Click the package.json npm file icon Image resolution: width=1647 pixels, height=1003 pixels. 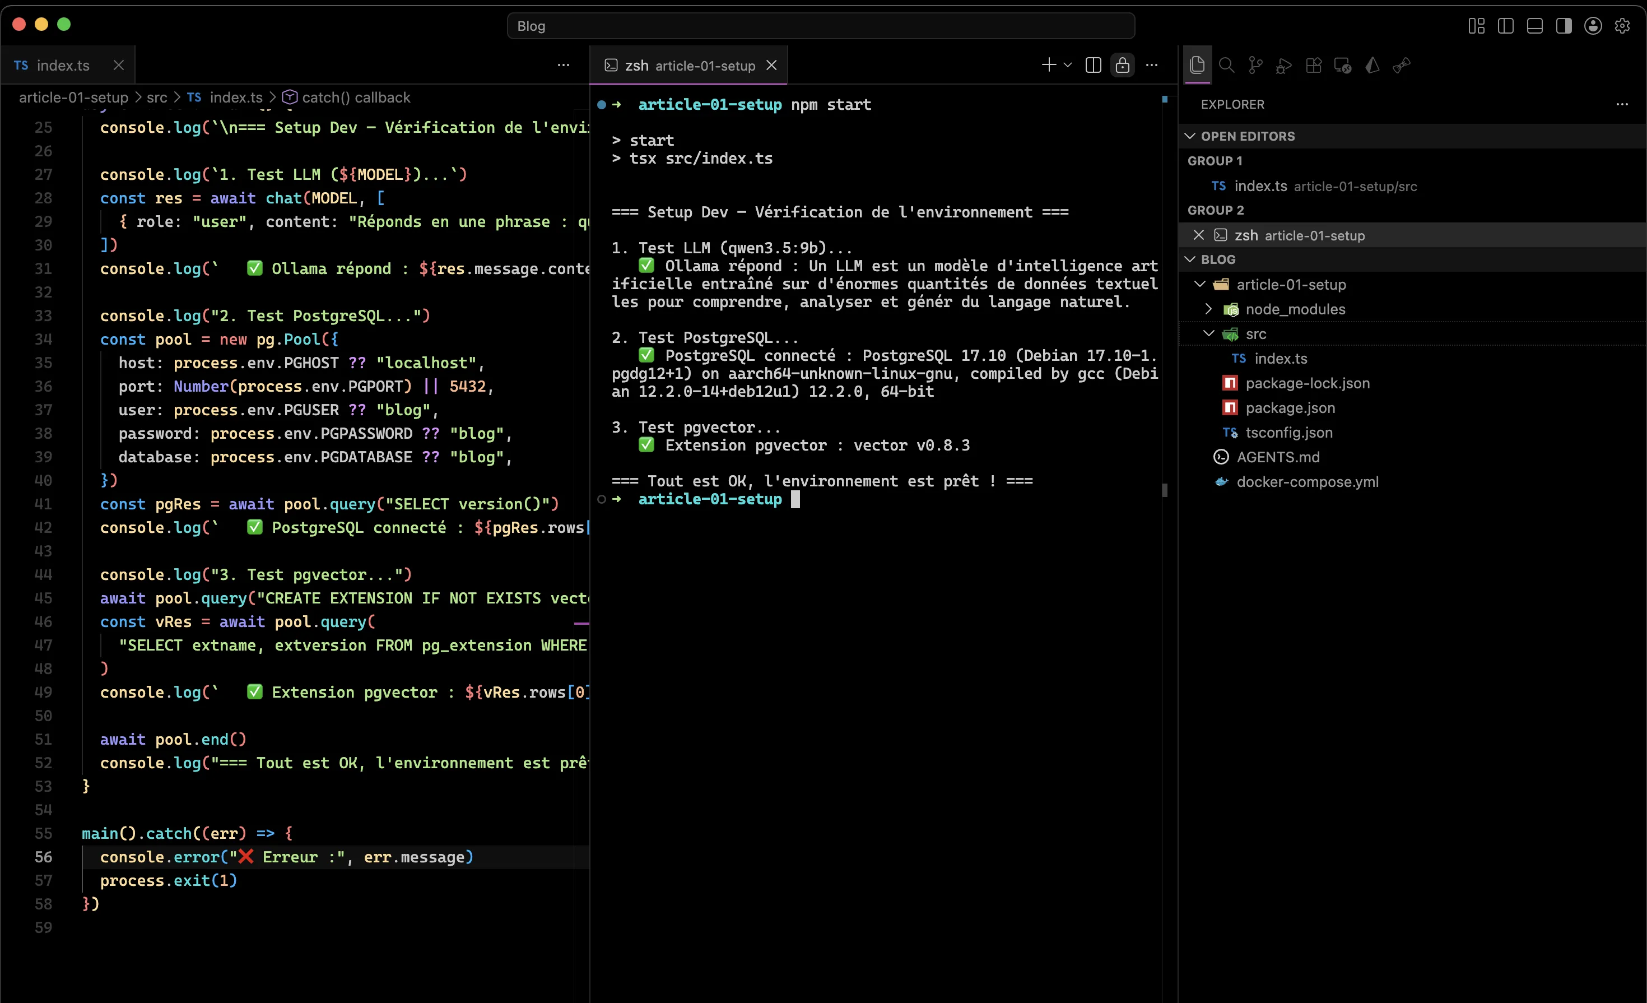(1230, 408)
